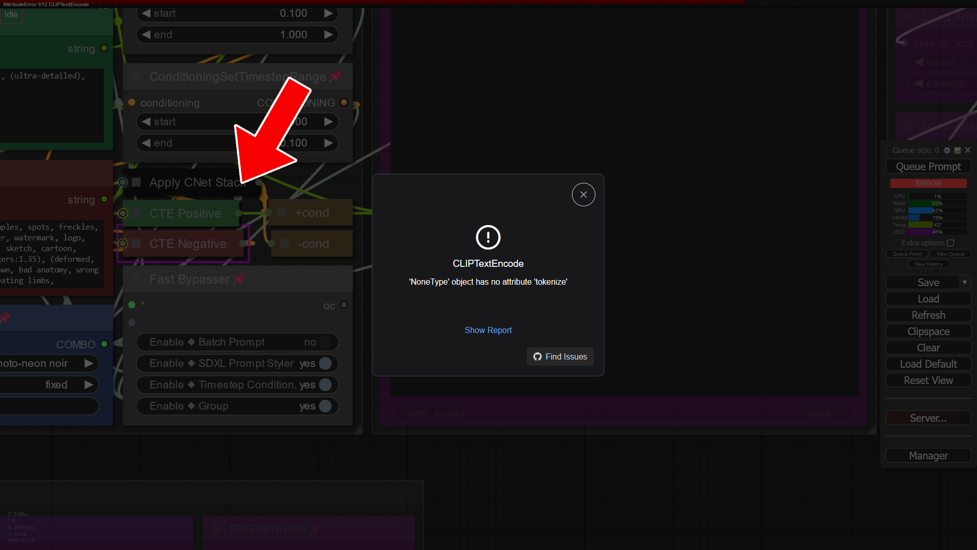Click the conditioning input port
The image size is (977, 550).
(x=132, y=102)
